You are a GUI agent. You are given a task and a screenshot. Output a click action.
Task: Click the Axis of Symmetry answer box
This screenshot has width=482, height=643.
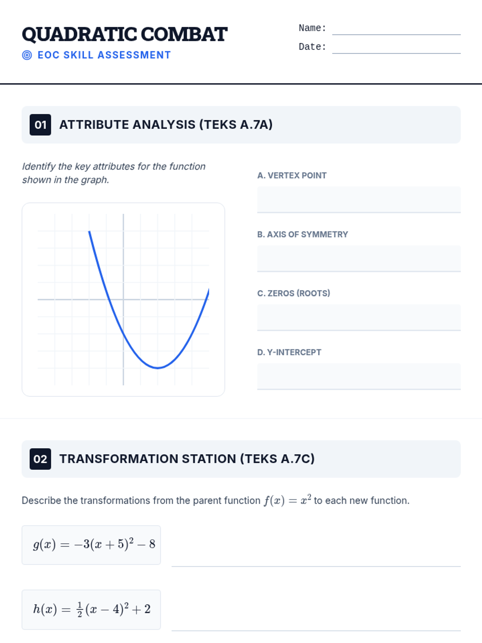click(x=359, y=259)
